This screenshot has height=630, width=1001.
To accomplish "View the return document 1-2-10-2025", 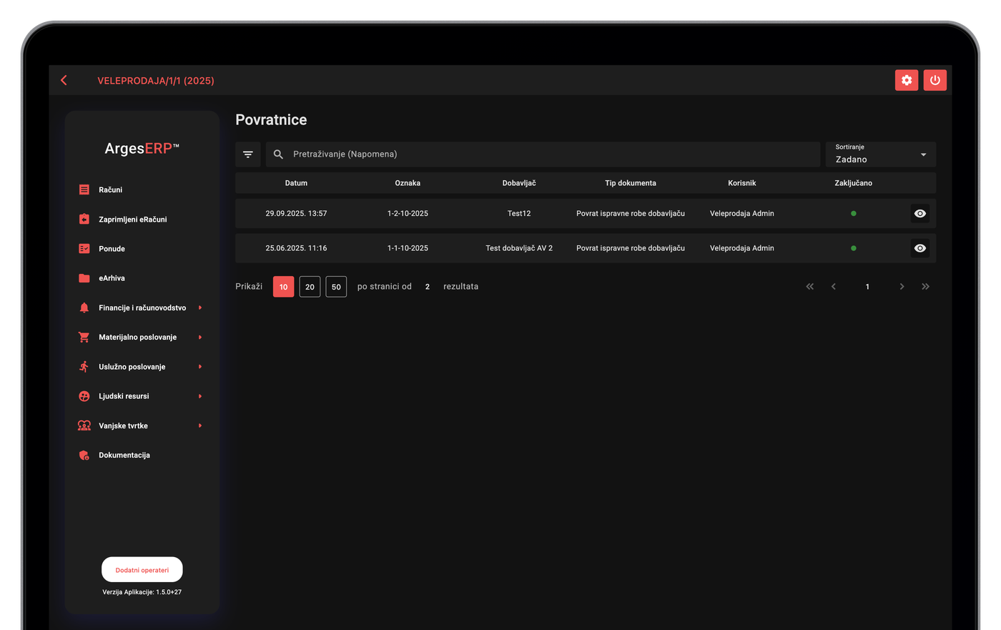I will coord(920,214).
